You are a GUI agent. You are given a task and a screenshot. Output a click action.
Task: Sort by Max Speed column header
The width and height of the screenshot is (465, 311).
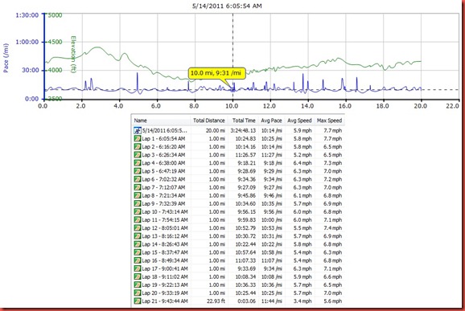330,121
